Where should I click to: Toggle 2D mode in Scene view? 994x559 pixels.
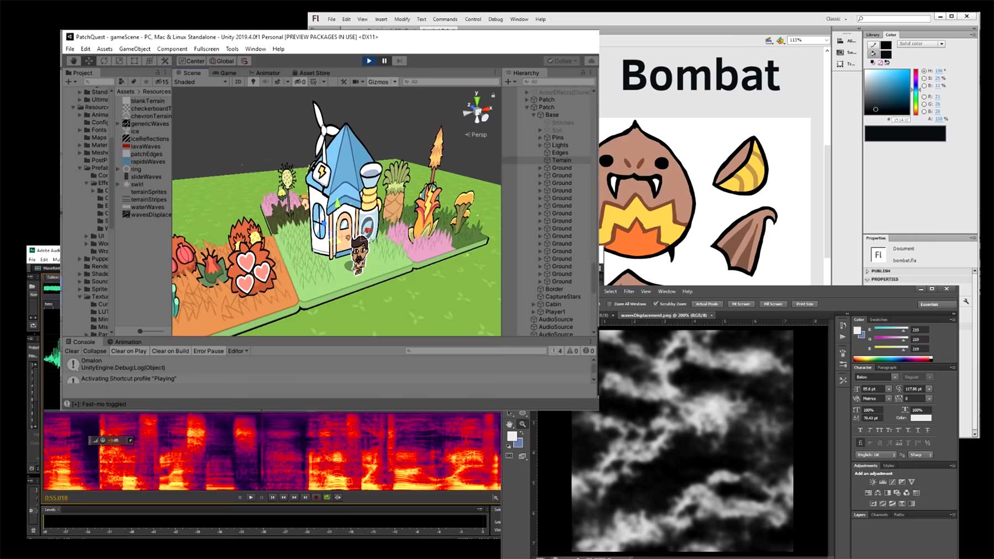pos(238,82)
